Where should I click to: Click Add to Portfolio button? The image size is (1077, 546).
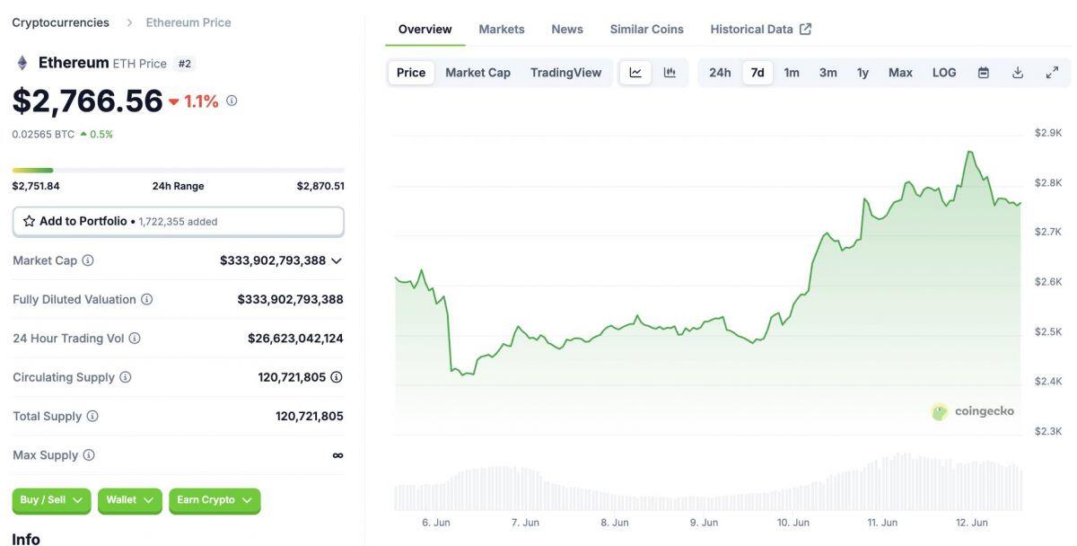tap(179, 221)
